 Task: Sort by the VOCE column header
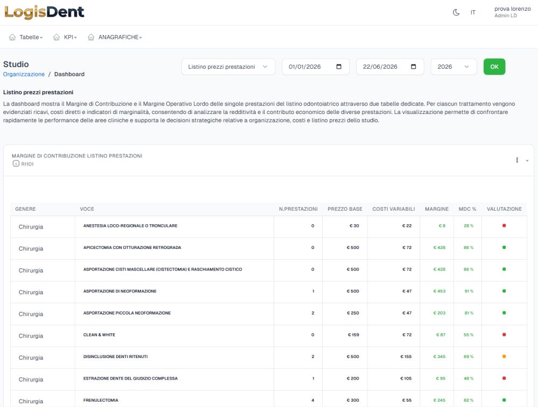click(x=87, y=209)
